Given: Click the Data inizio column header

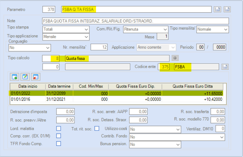Looking at the screenshot, I should 28,86.
